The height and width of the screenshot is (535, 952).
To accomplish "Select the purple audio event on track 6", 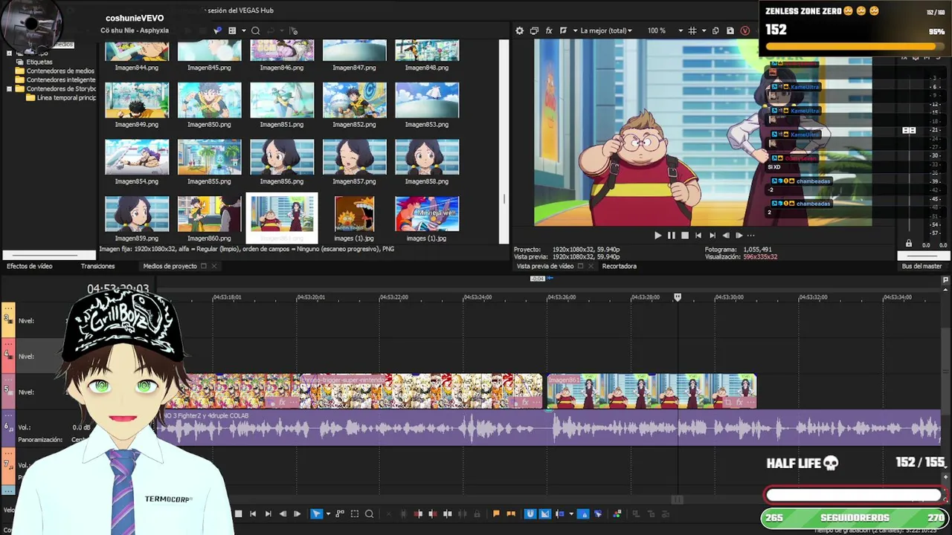I will pyautogui.click(x=550, y=429).
